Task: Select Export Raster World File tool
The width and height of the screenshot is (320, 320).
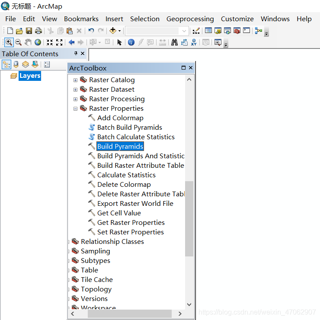Action: point(135,204)
